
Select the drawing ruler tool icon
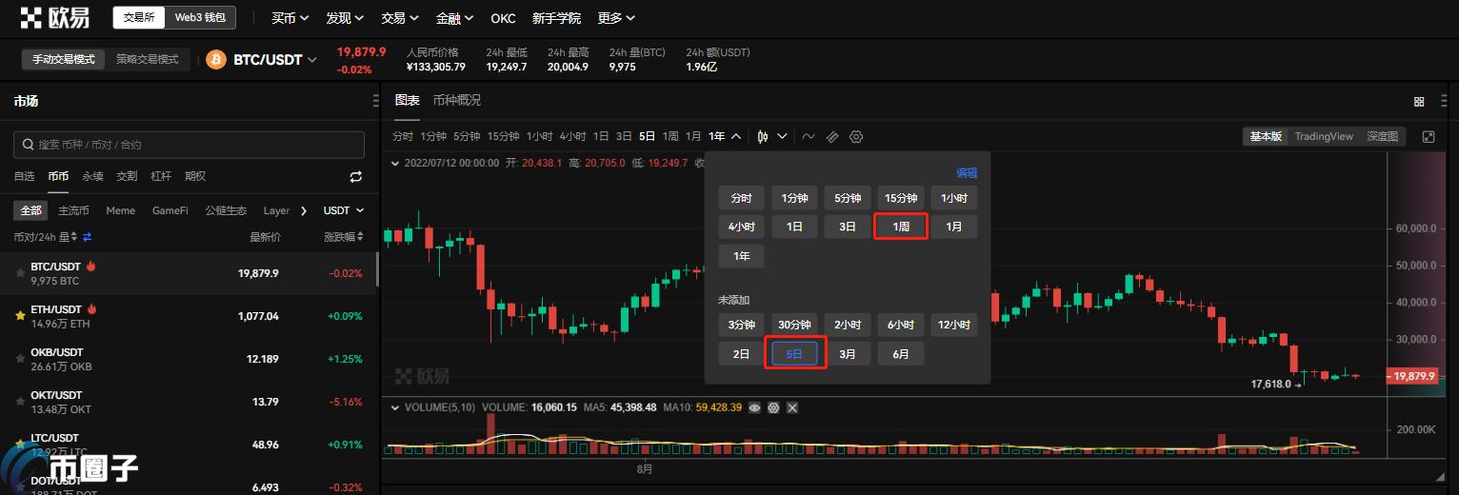point(832,137)
